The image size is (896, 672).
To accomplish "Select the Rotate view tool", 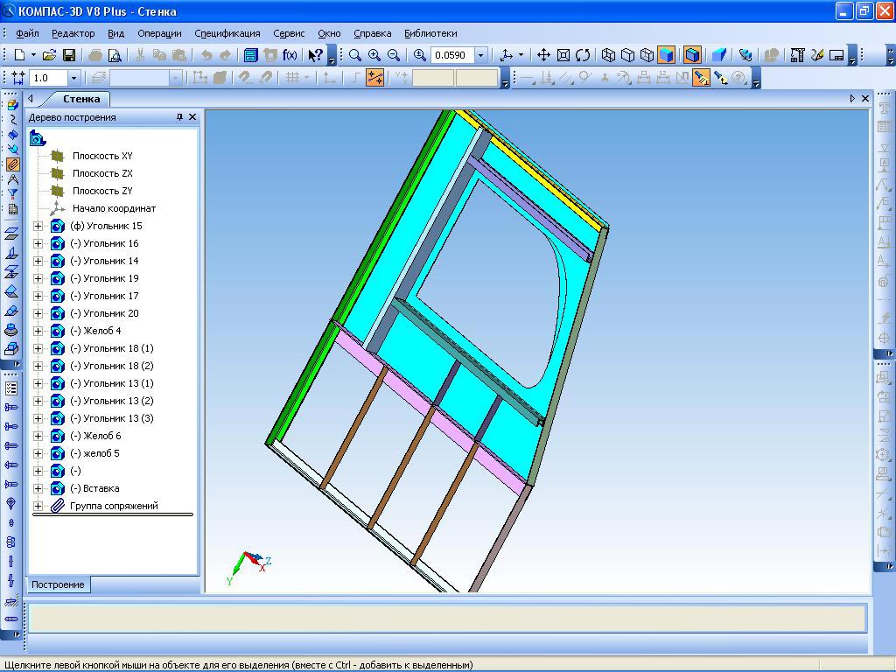I will 583,55.
